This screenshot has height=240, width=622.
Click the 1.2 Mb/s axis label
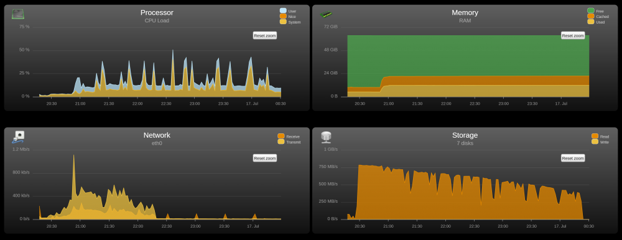21,149
